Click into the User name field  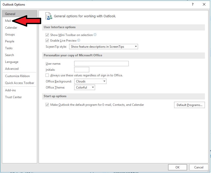click(101, 64)
